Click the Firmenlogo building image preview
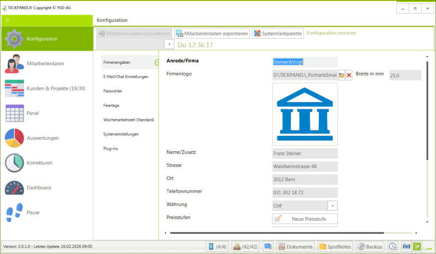The height and width of the screenshot is (254, 436). 305,114
